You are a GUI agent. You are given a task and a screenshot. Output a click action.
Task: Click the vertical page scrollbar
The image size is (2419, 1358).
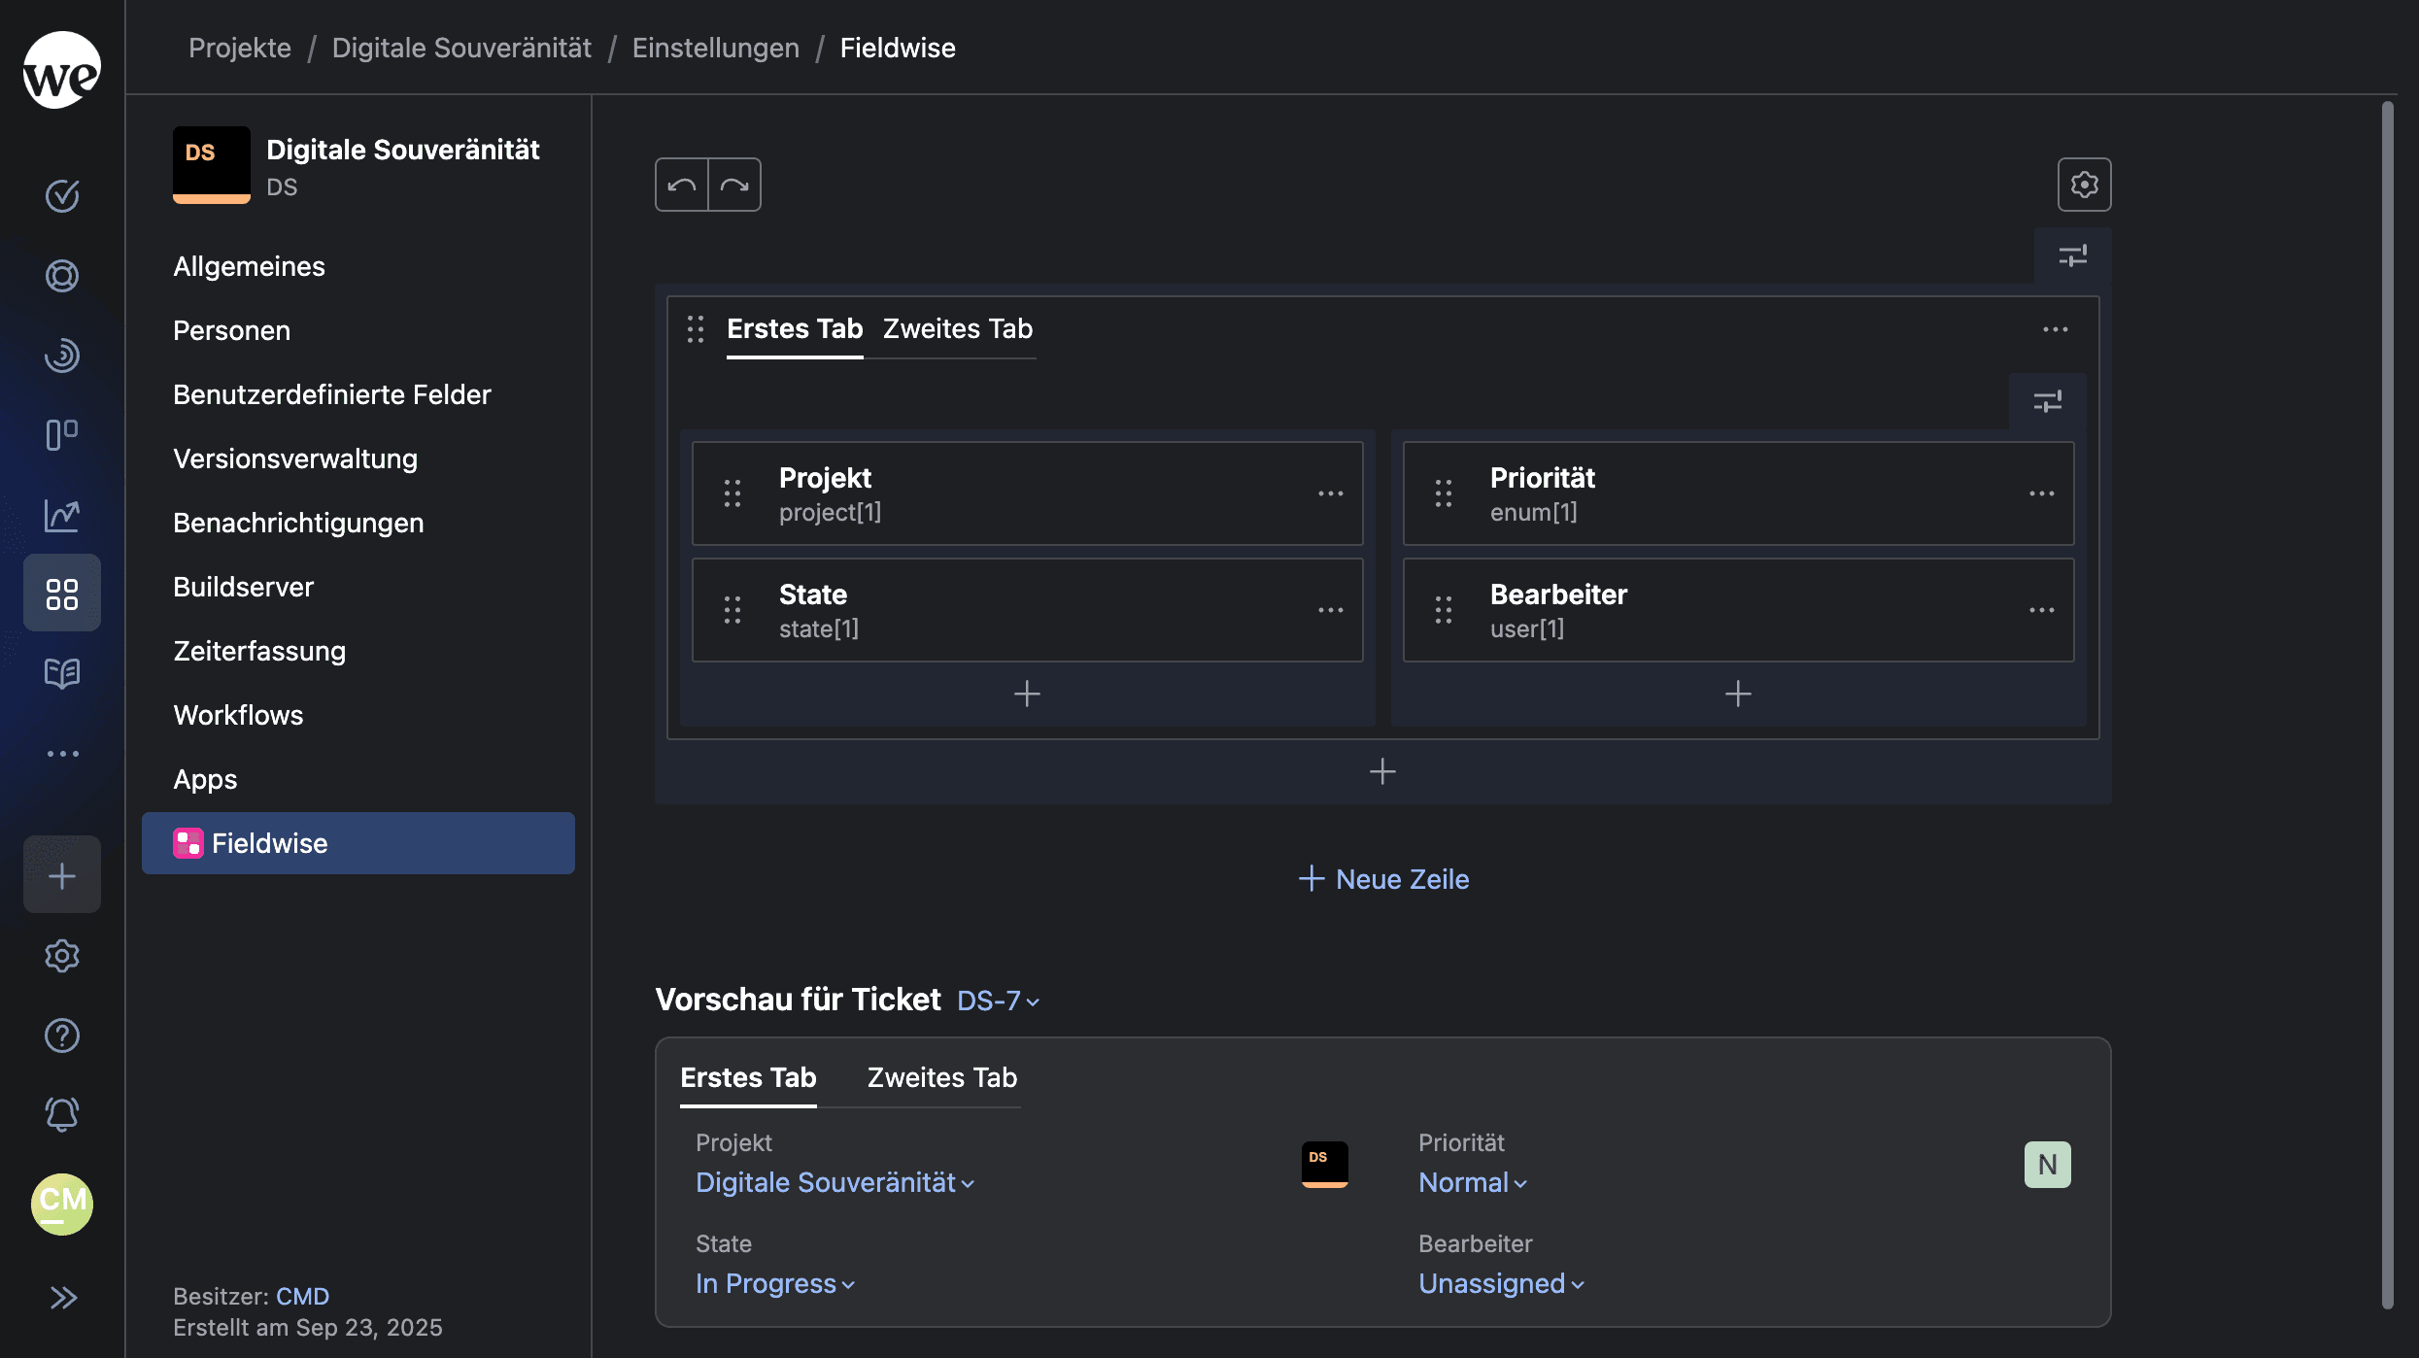[x=2387, y=704]
